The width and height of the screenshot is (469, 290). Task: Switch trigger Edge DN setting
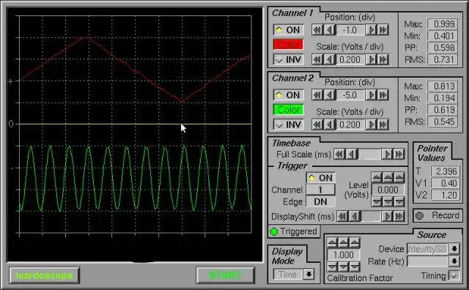pos(321,202)
